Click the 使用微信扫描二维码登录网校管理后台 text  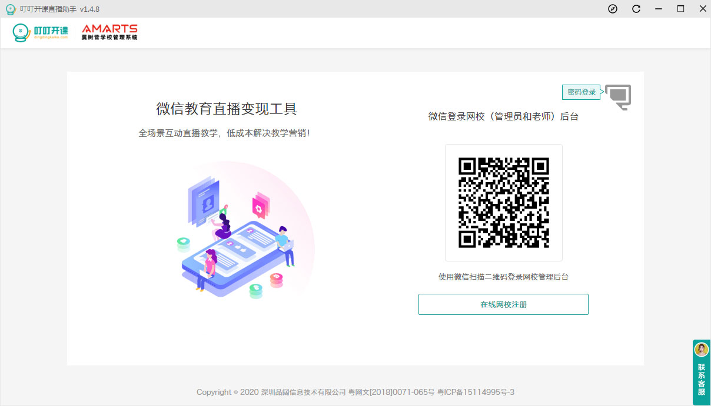coord(504,277)
